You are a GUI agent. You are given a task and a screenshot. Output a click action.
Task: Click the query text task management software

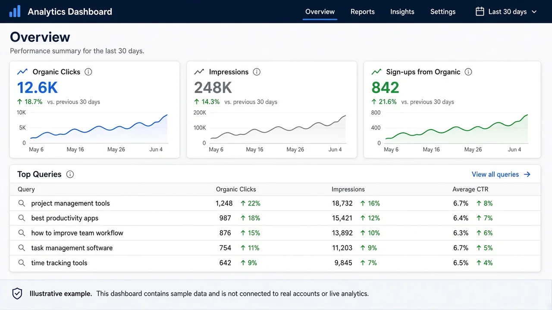click(x=72, y=248)
